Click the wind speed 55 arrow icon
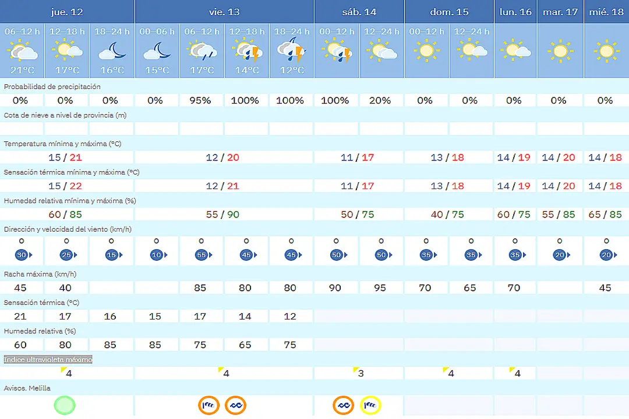The width and height of the screenshot is (629, 419). (x=203, y=255)
